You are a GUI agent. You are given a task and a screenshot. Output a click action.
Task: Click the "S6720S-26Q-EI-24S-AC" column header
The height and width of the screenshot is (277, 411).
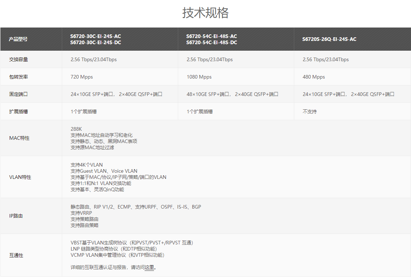(329, 39)
